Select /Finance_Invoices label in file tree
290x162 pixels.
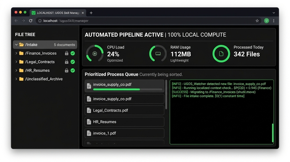coord(41,53)
